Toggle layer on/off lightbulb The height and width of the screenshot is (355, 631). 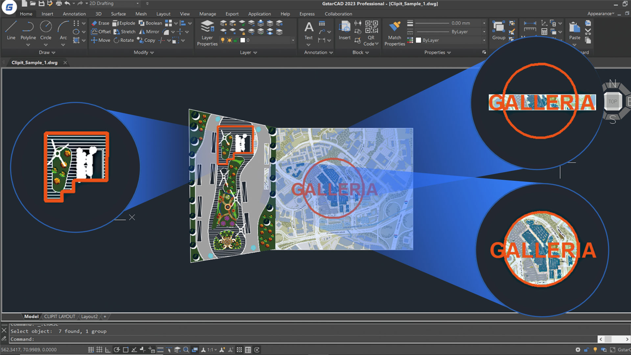tap(222, 40)
